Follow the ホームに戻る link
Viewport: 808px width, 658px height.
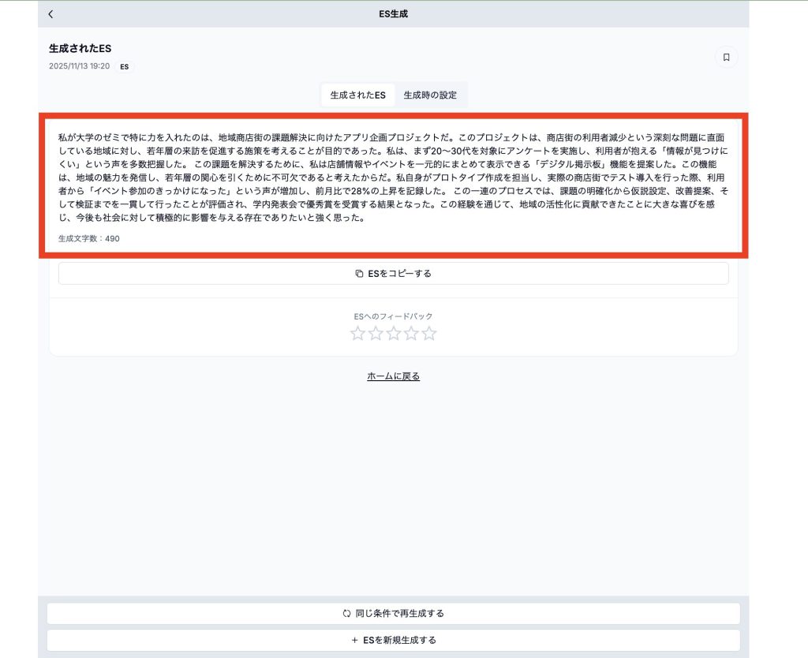[393, 376]
